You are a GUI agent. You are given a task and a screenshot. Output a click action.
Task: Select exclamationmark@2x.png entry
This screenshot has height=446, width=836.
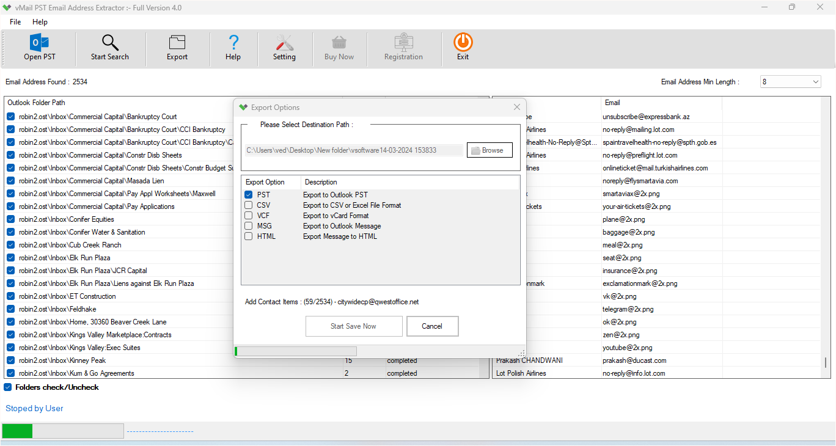point(640,283)
